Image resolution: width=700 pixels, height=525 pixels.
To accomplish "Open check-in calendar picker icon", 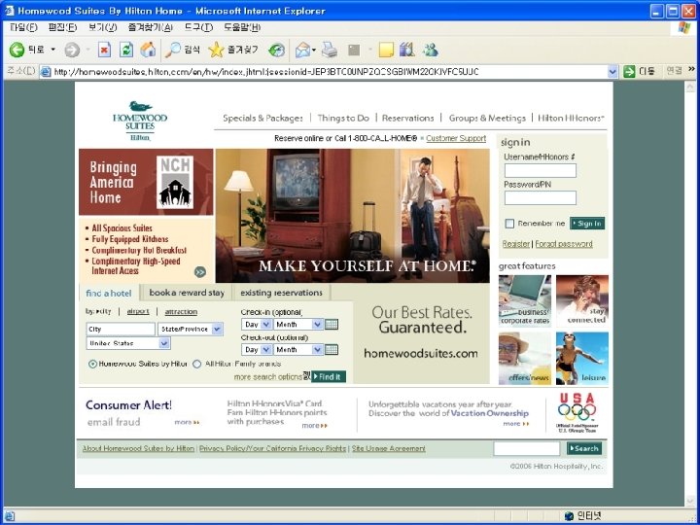I will pyautogui.click(x=332, y=325).
